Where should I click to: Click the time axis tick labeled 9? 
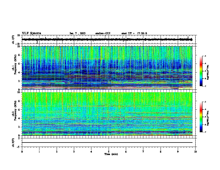click(178, 152)
